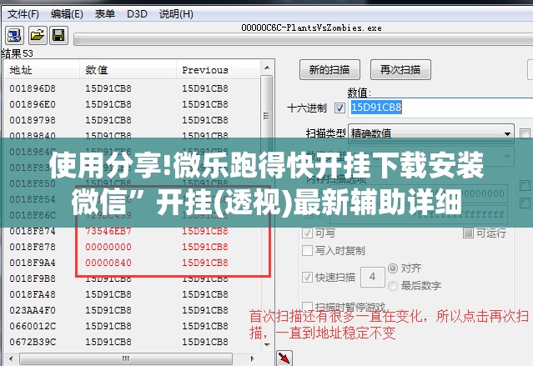This screenshot has height=366, width=533.
Task: Select the result row 0018F9B8
Action: tap(133, 278)
